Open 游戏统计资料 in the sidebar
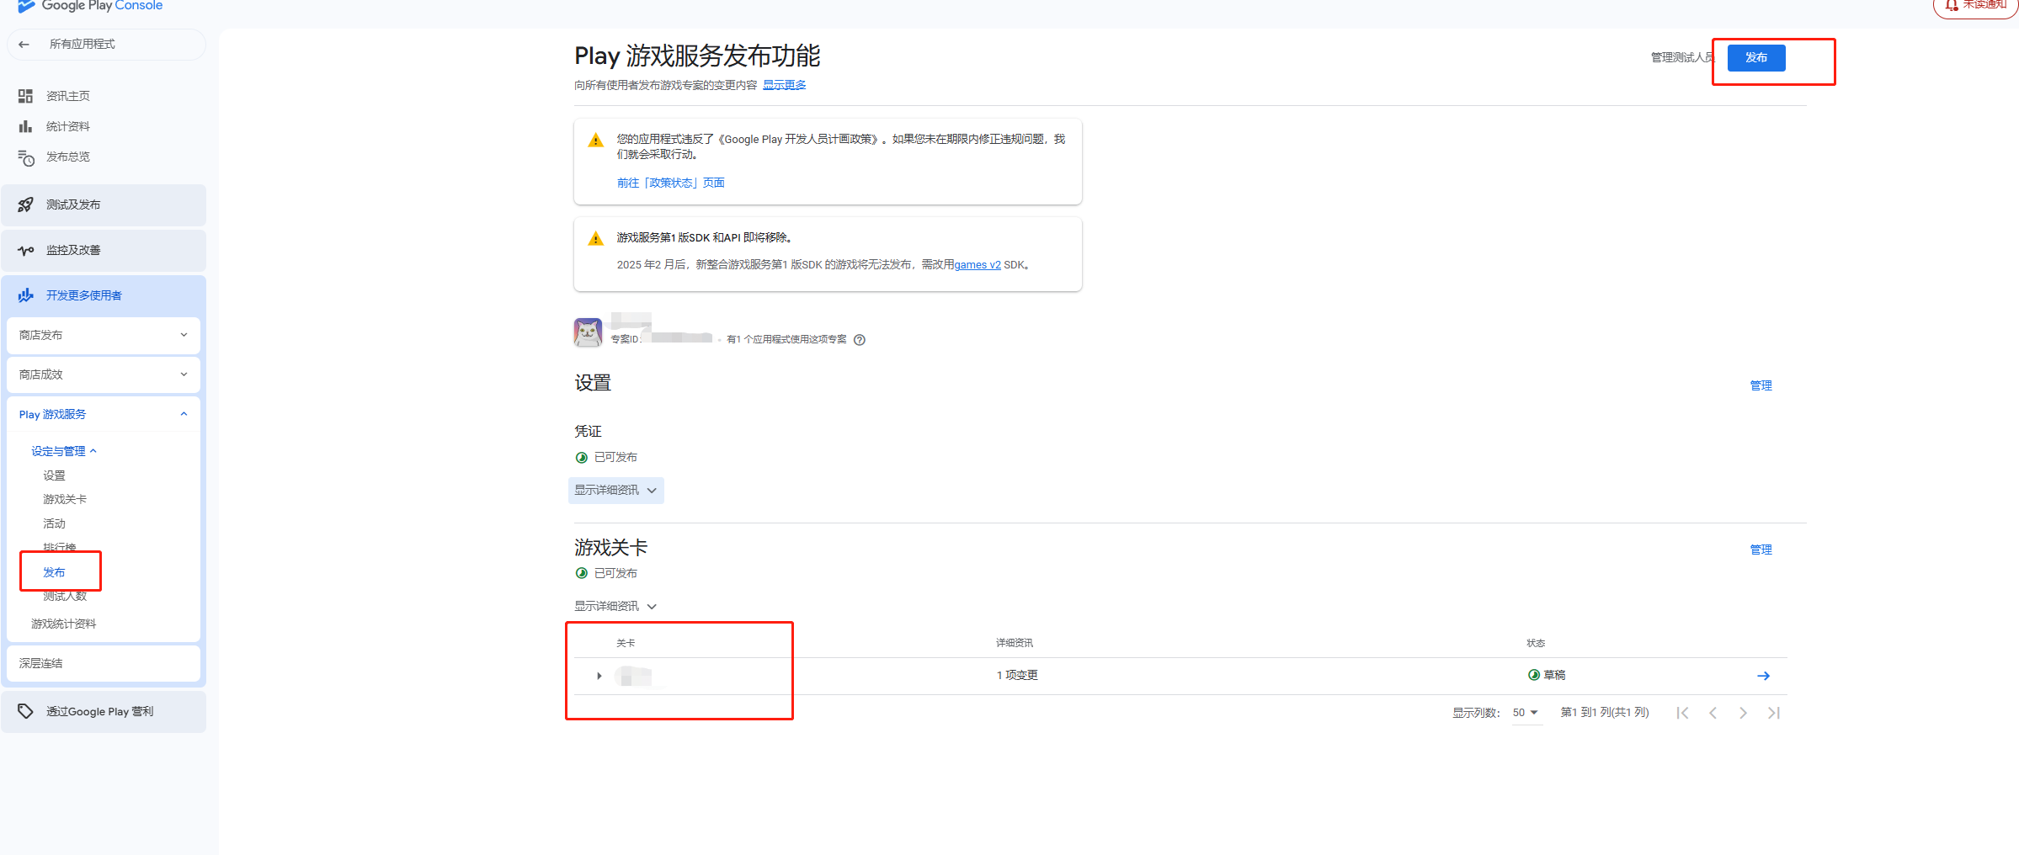 [x=64, y=624]
